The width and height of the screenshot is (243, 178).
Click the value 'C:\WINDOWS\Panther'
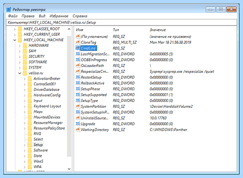(168, 130)
